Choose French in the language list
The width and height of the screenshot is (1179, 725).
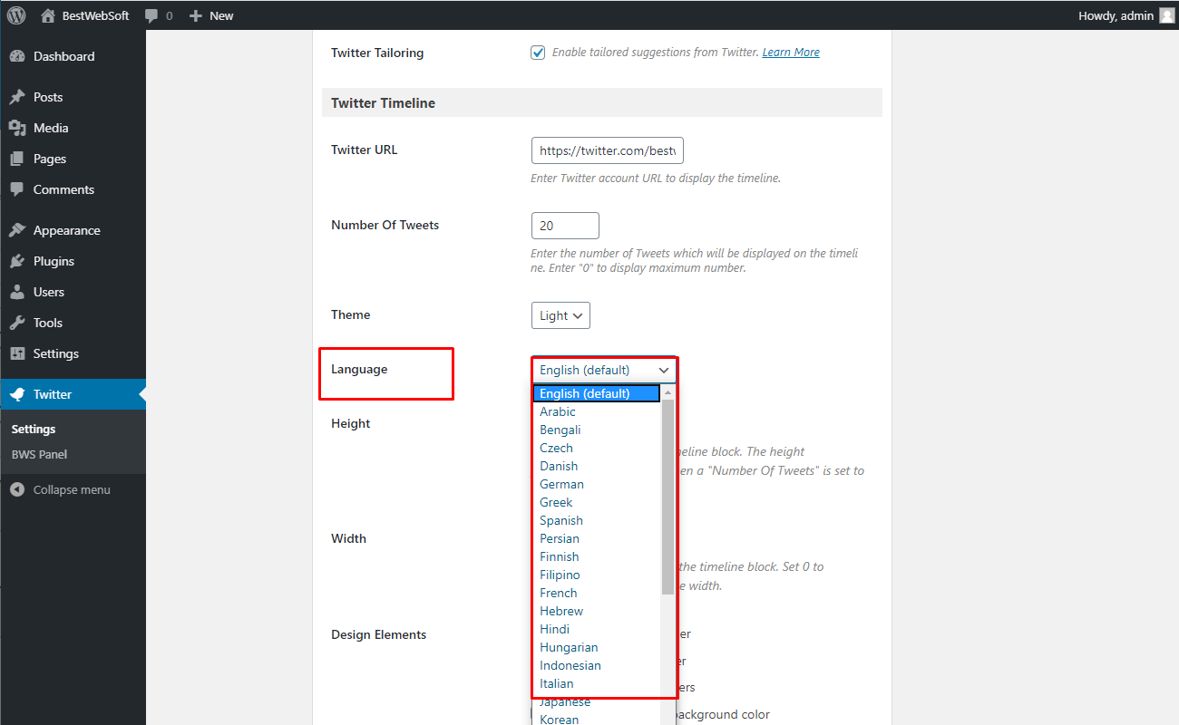(x=597, y=593)
